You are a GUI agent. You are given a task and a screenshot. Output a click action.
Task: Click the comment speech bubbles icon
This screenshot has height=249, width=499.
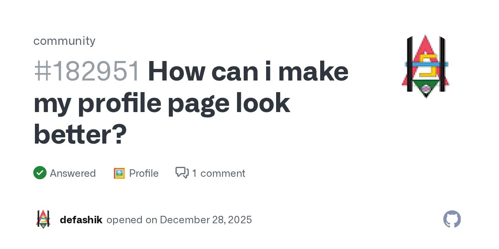(x=182, y=173)
